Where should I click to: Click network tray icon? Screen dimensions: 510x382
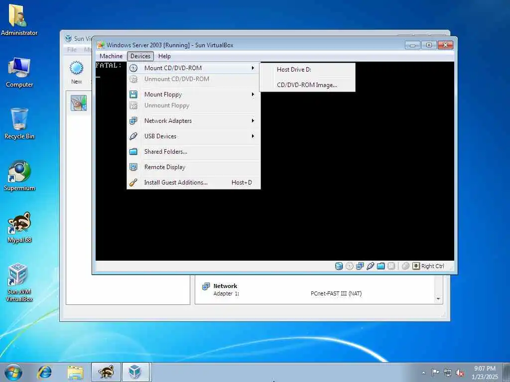448,373
